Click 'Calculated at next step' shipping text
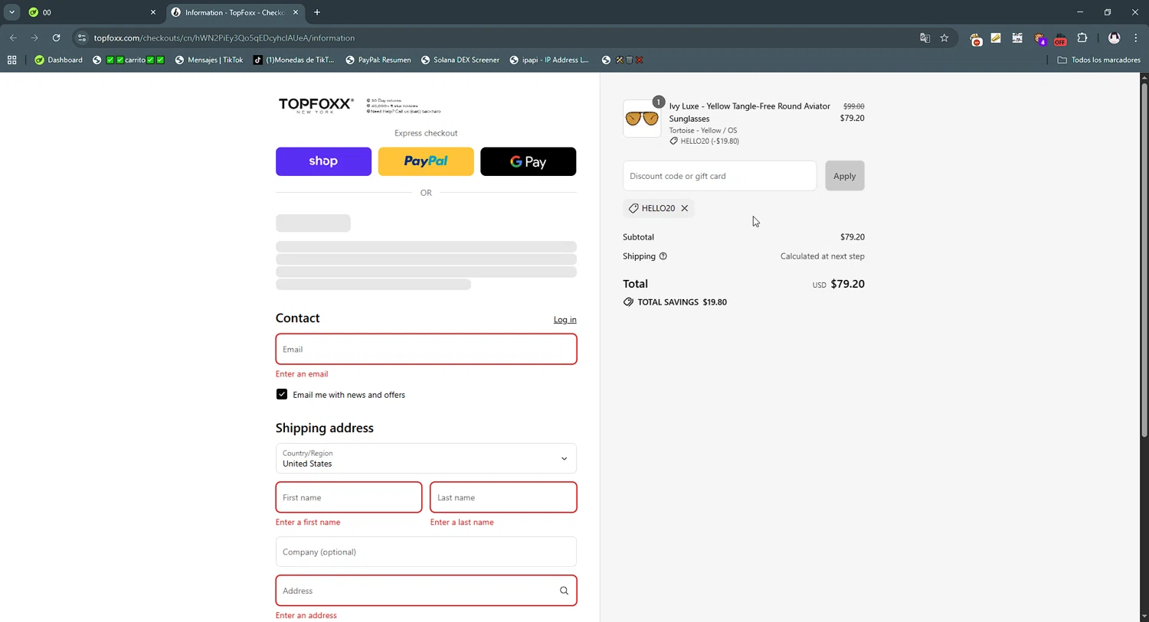 tap(822, 256)
